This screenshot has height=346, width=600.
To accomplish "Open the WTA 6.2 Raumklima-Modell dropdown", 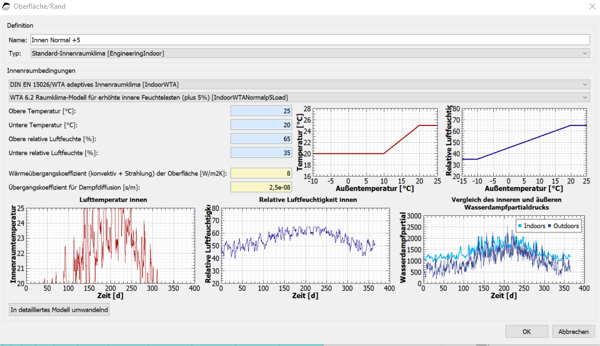I will pyautogui.click(x=299, y=98).
